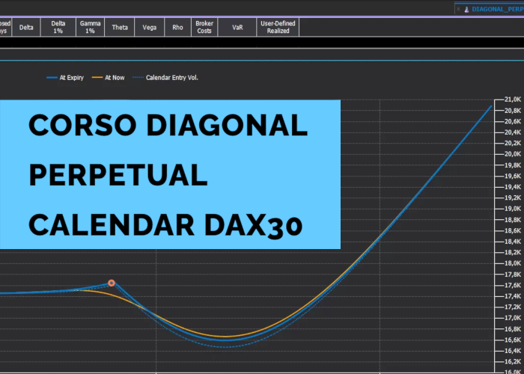
Task: Select the Gamma 1% column header
Action: pos(91,28)
